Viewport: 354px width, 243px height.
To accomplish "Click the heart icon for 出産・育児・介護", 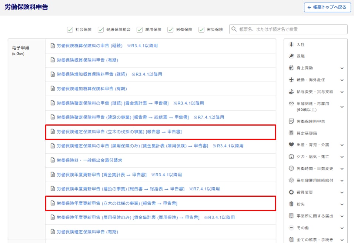I will (291, 145).
